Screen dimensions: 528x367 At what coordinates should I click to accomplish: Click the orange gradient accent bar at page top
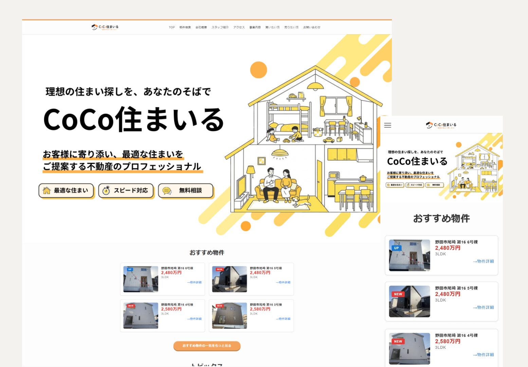coord(206,20)
